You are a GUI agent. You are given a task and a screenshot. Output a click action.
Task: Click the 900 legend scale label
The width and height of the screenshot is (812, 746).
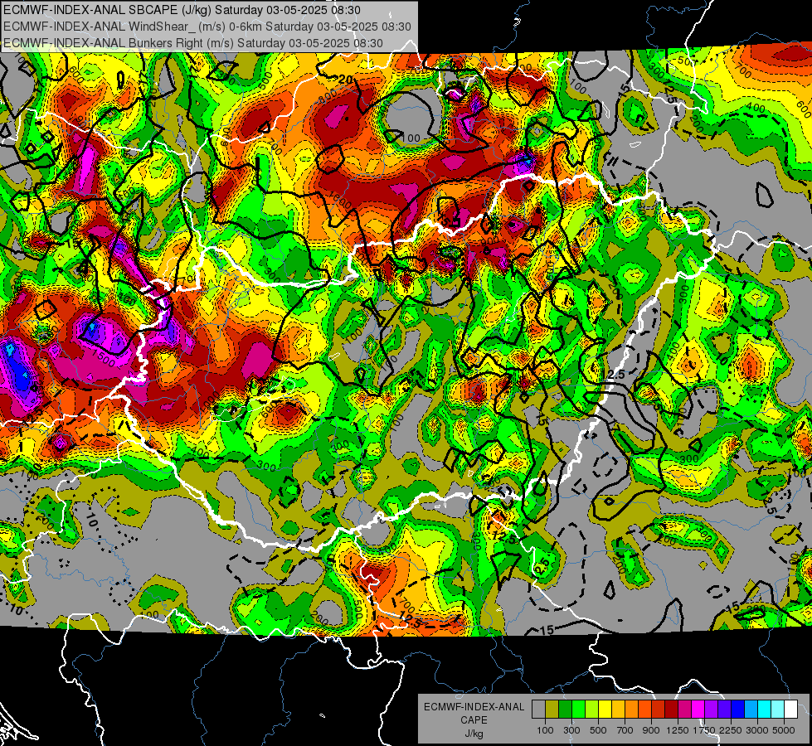pyautogui.click(x=651, y=730)
